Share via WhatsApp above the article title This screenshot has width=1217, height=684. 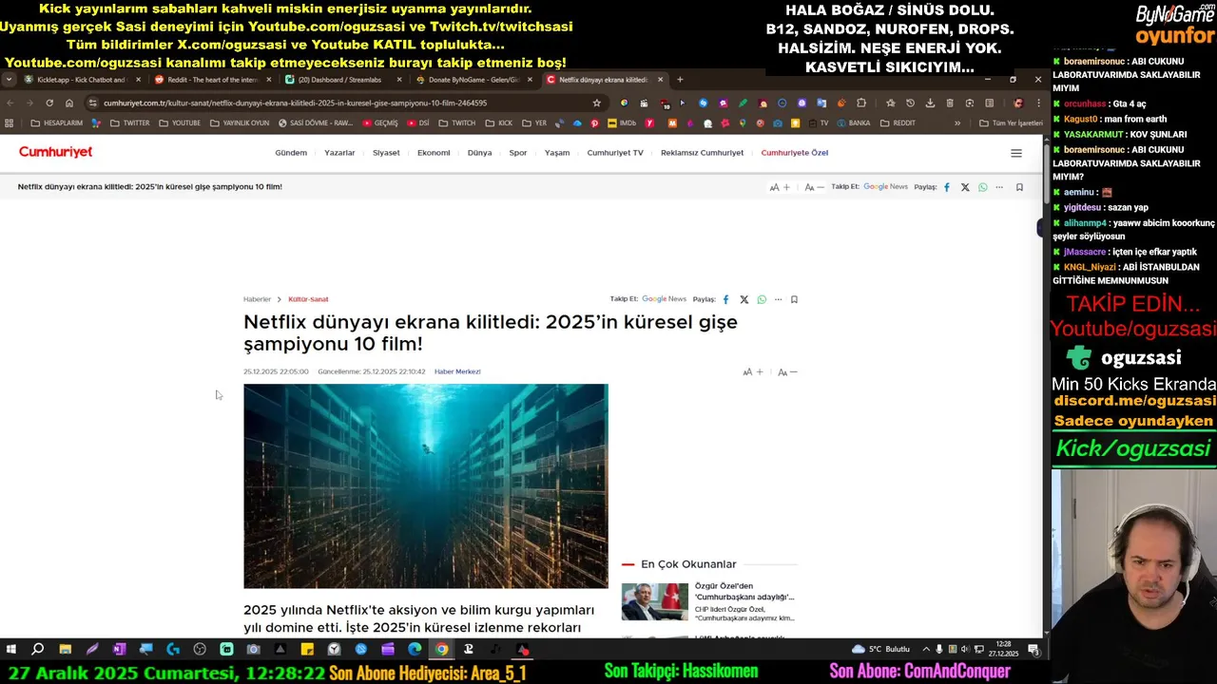coord(762,299)
